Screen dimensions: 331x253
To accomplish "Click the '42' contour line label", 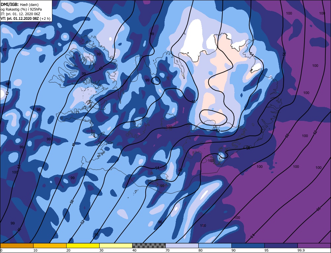I will pyautogui.click(x=7, y=93).
